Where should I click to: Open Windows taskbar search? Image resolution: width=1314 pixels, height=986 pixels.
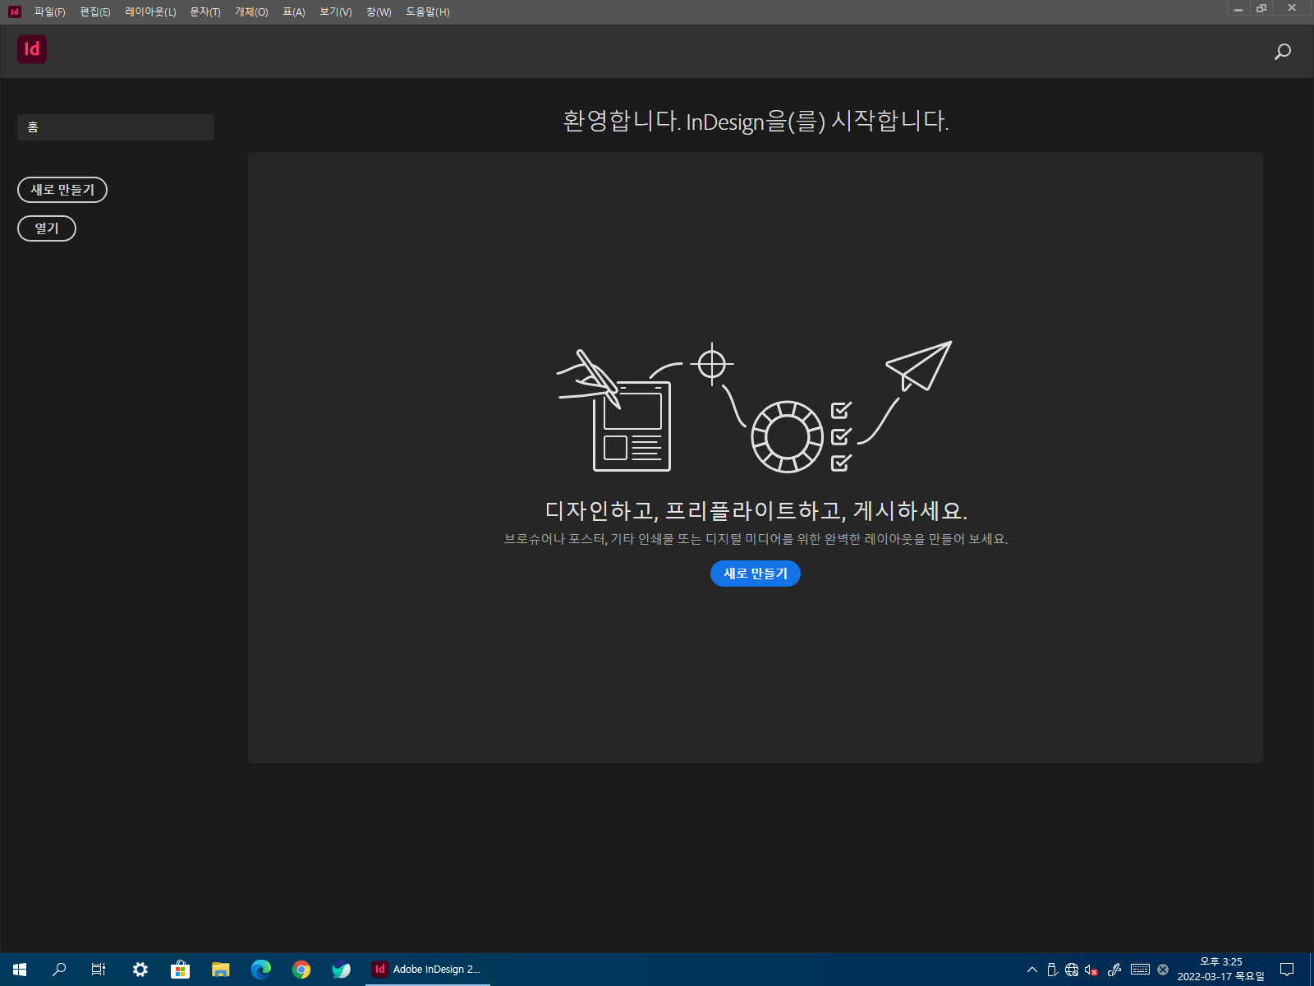coord(59,970)
